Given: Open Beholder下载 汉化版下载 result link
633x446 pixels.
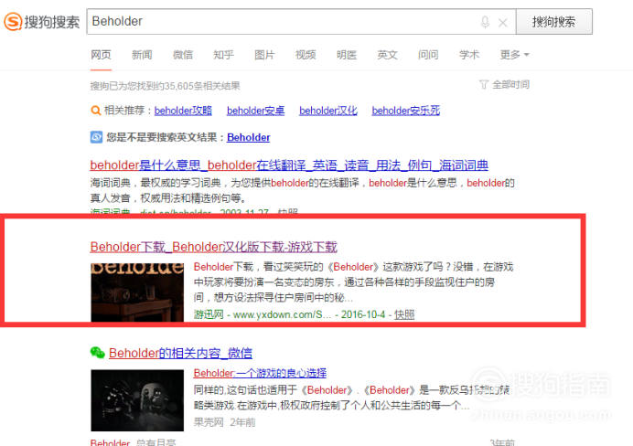Looking at the screenshot, I should click(x=213, y=247).
